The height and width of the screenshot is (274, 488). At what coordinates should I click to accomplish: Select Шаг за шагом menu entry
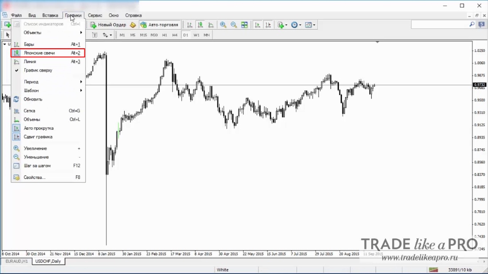(x=48, y=166)
